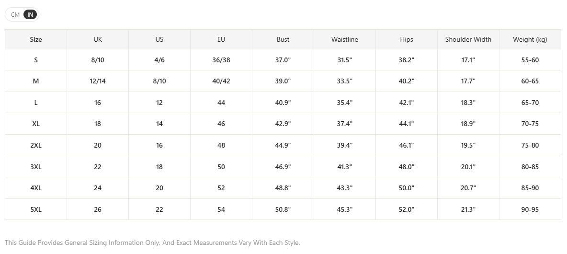Viewport: 567px width, 254px height.
Task: Click the 40.9" bust value for L
Action: coord(283,103)
